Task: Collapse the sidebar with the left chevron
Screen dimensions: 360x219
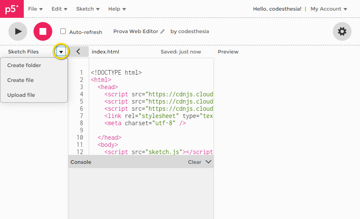Action: pyautogui.click(x=78, y=52)
